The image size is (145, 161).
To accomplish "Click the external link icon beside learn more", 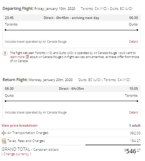I will [x=27, y=57].
